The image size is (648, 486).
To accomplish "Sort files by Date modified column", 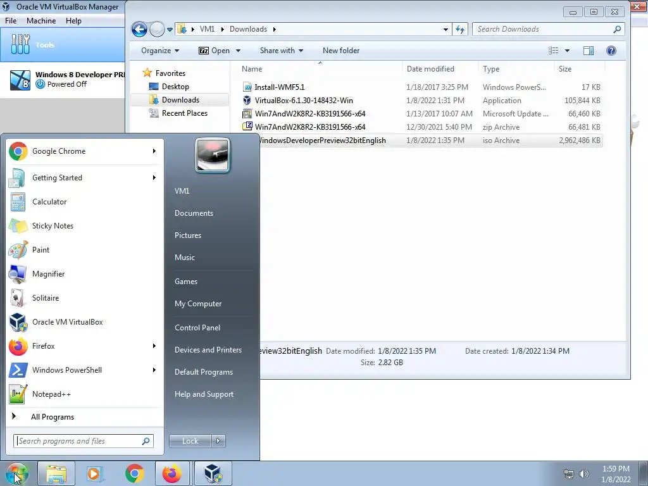I will (x=430, y=69).
